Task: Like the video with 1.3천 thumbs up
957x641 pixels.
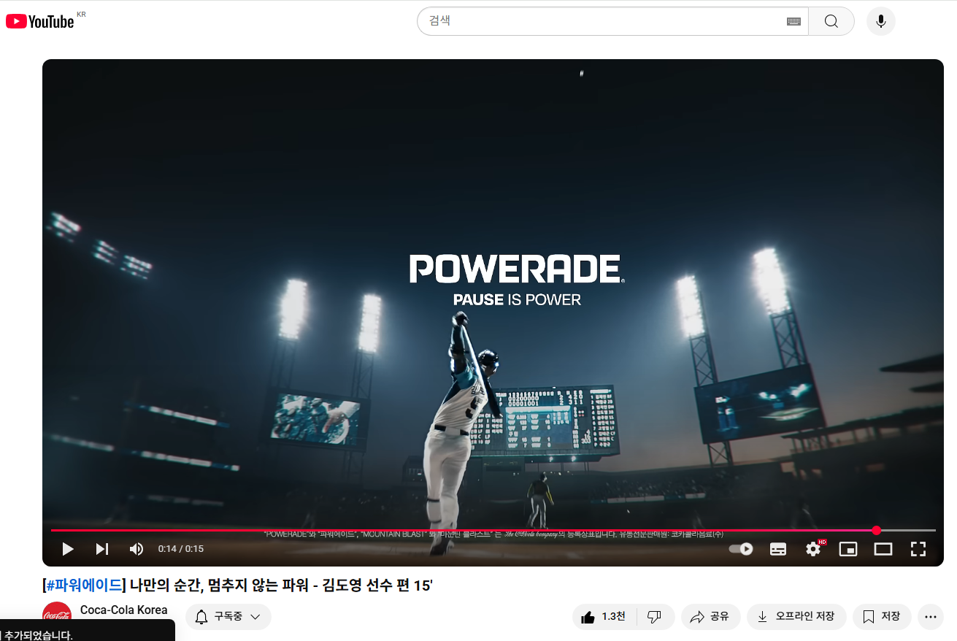Action: click(x=604, y=617)
